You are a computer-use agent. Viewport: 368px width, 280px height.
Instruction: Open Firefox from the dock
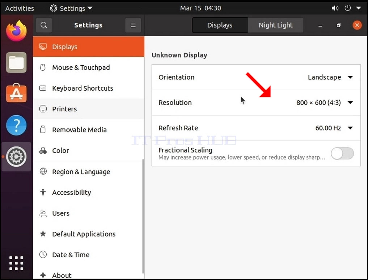[x=16, y=31]
